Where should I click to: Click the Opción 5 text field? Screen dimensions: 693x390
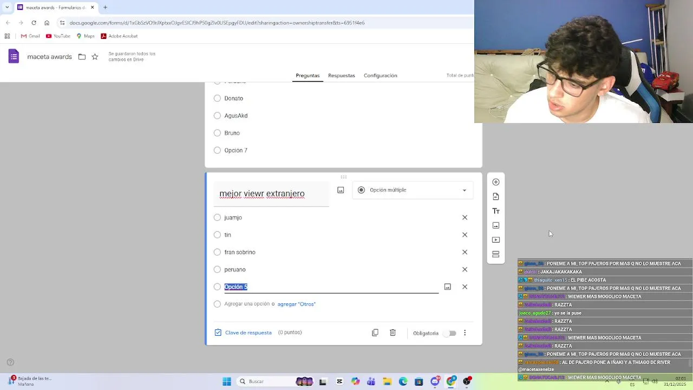tap(331, 287)
